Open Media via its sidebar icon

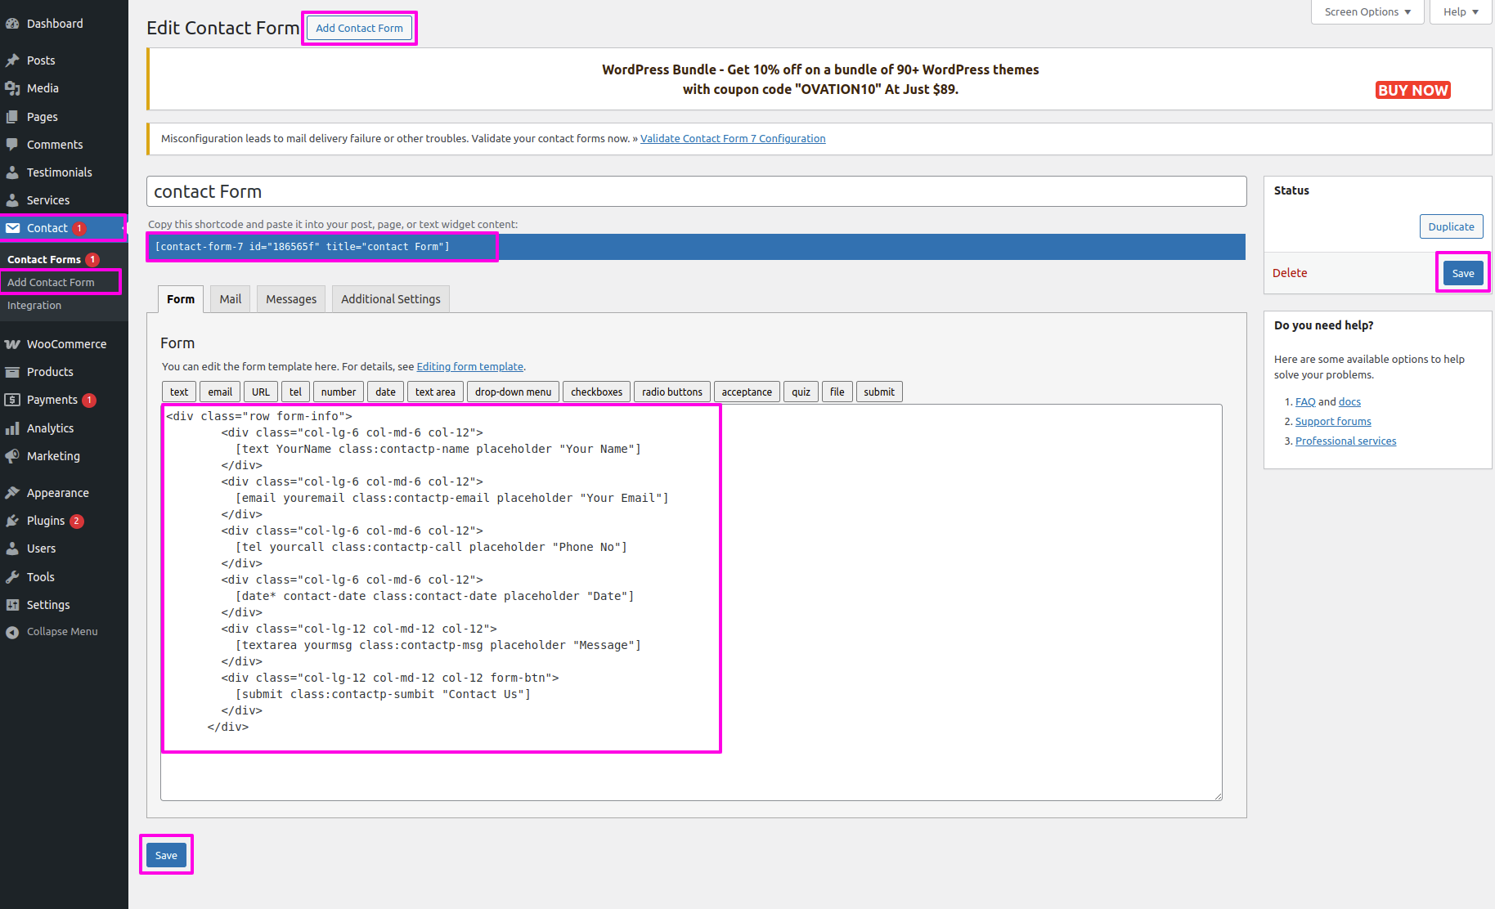pyautogui.click(x=12, y=88)
